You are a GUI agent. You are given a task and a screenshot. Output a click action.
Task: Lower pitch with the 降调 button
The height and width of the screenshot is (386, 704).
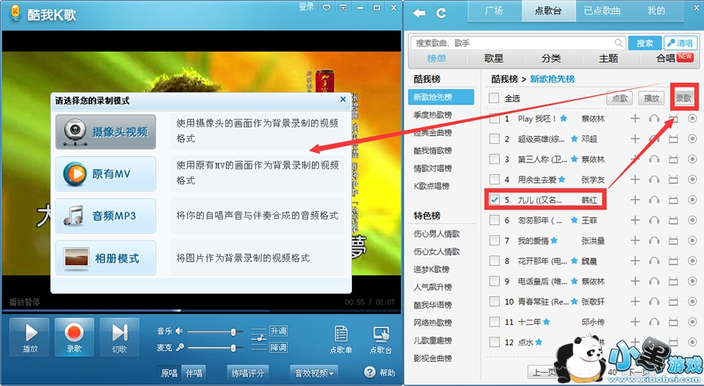(x=278, y=348)
